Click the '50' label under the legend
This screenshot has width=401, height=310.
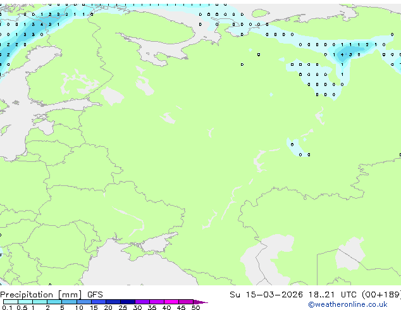click(196, 307)
